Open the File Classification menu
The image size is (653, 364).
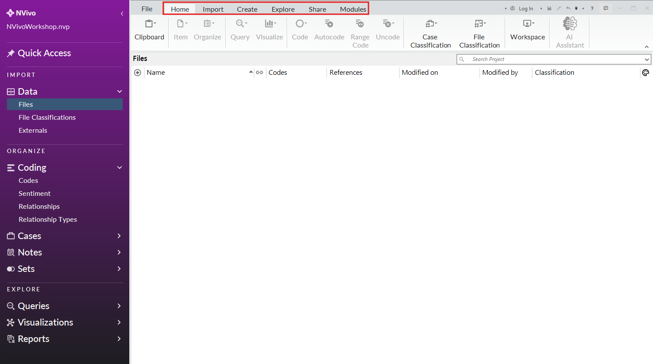[479, 34]
